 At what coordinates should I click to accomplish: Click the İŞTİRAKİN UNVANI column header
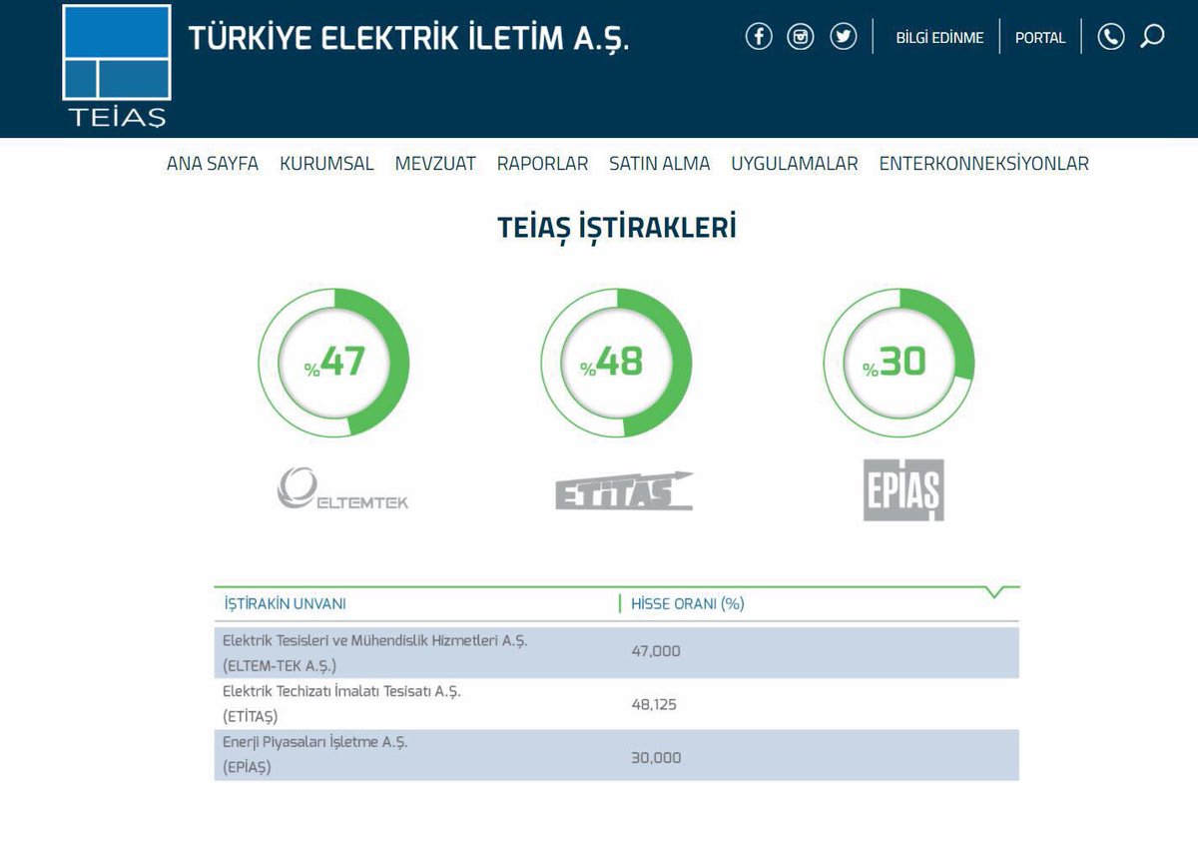(286, 604)
